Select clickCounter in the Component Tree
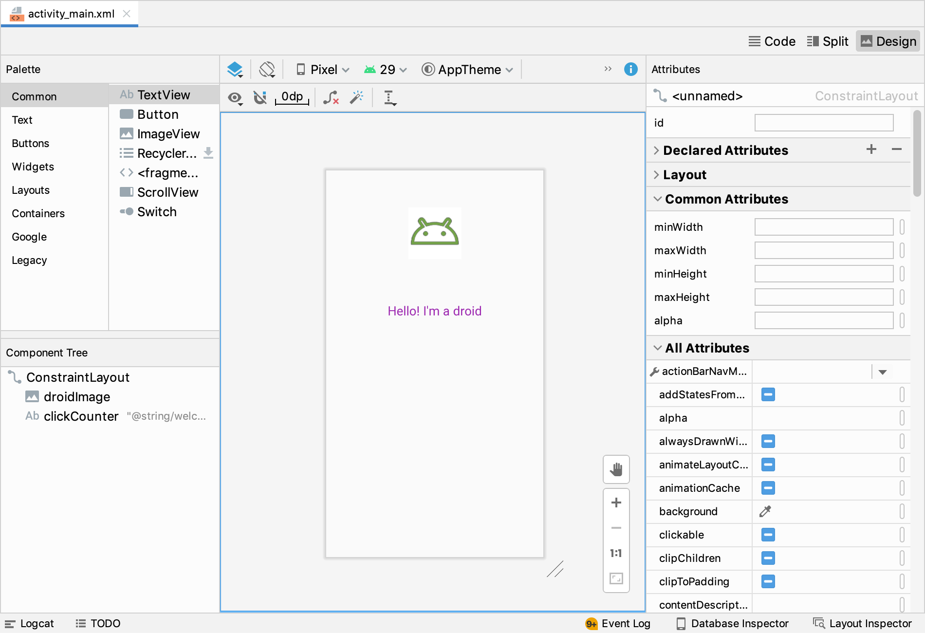925x633 pixels. pos(110,416)
